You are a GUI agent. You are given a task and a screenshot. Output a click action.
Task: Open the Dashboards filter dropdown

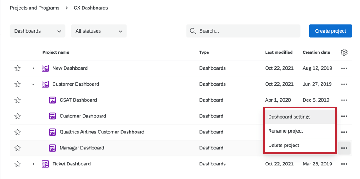click(37, 31)
